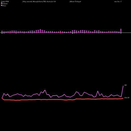Select the 'Volume' legend label
This screenshot has width=131, height=131.
[5, 4]
